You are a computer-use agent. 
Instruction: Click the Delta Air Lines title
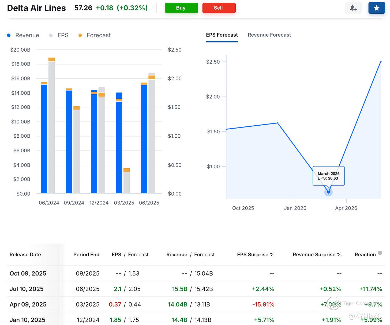coord(36,8)
